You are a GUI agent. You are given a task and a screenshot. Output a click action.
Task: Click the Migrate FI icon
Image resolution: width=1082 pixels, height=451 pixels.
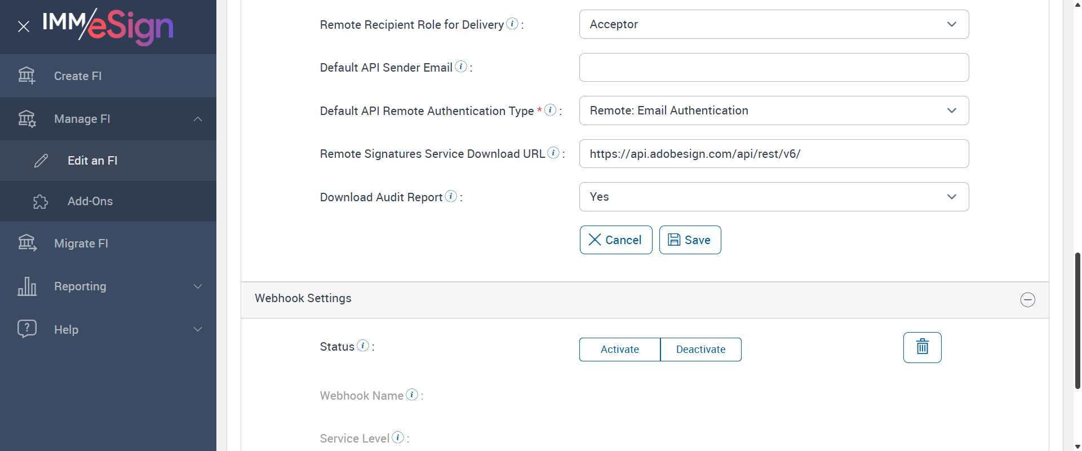[x=27, y=243]
